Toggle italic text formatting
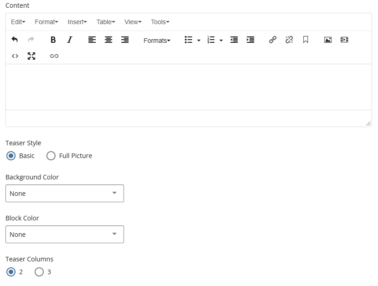 [70, 40]
